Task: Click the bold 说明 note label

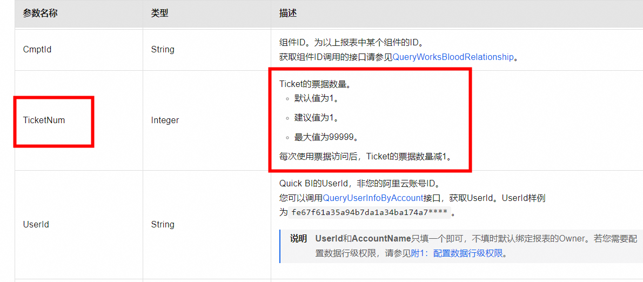Action: tap(298, 239)
